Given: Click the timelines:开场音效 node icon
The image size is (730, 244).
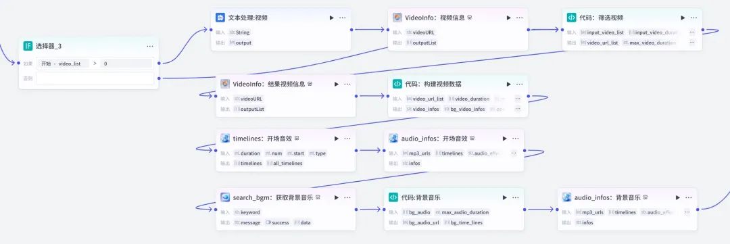Looking at the screenshot, I should coord(225,139).
